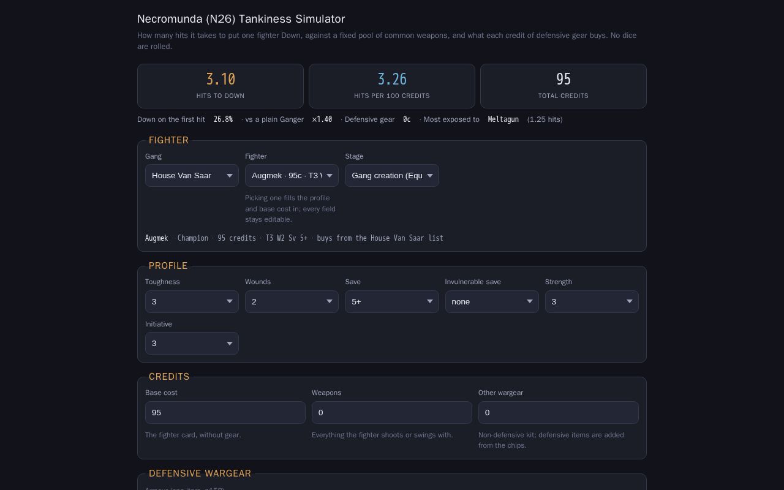Screen dimensions: 784x490
Task: Click the Other wargear input field
Action: [x=559, y=412]
